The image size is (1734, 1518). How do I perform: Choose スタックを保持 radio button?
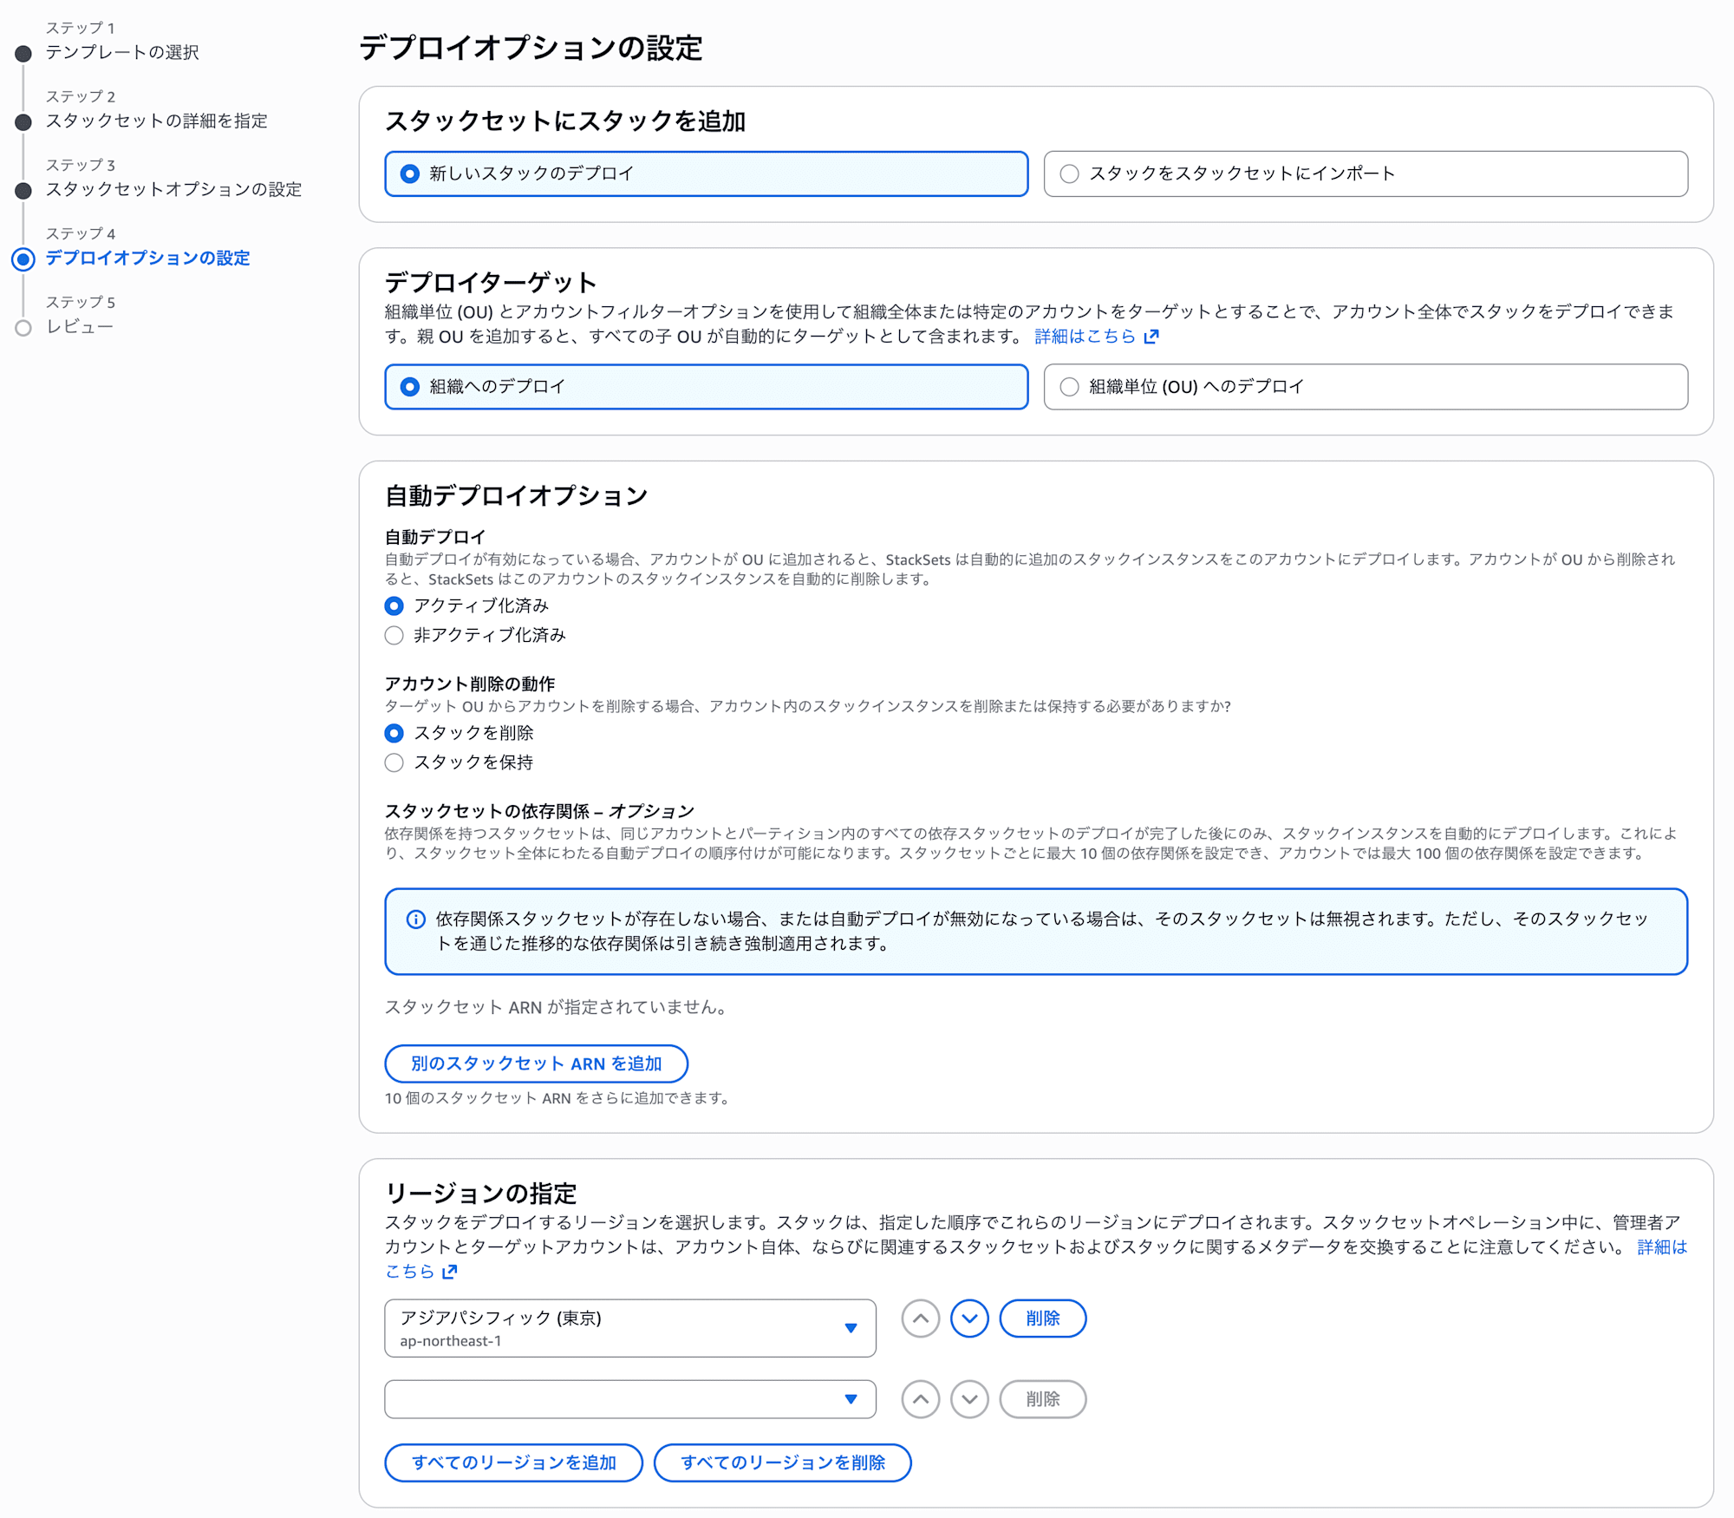394,762
